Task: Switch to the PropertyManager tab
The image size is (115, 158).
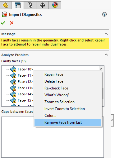Action: click(x=18, y=5)
